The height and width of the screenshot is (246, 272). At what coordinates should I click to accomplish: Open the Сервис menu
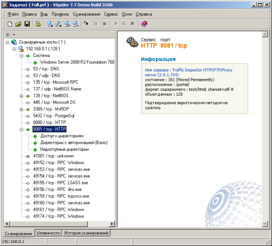111,14
